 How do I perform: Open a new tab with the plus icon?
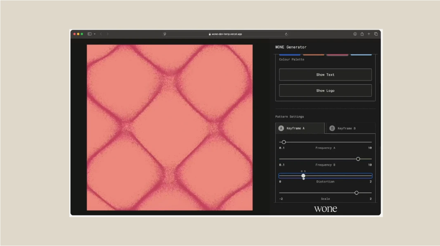(369, 34)
